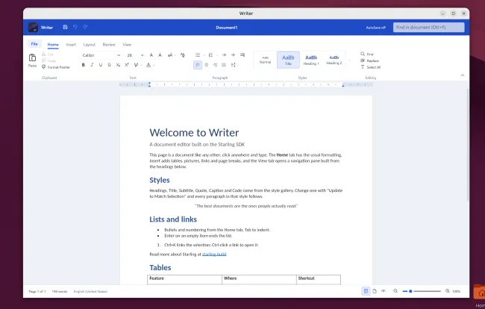Viewport: 485px width, 309px height.
Task: Apply the Title style
Action: [x=288, y=60]
